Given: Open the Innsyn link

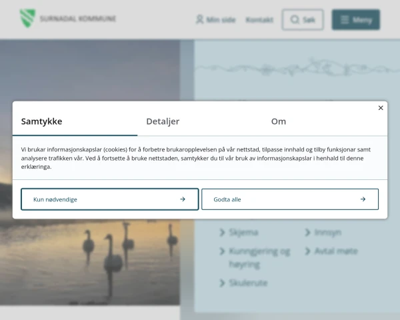Looking at the screenshot, I should (323, 232).
